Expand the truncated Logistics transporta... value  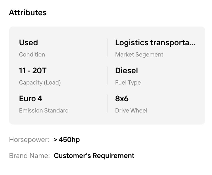(x=155, y=42)
